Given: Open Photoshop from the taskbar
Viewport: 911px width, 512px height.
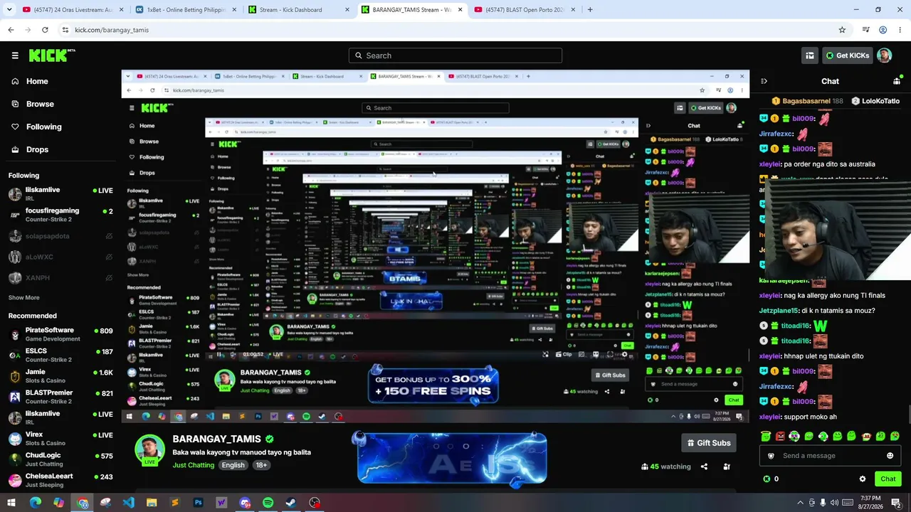Looking at the screenshot, I should [198, 503].
